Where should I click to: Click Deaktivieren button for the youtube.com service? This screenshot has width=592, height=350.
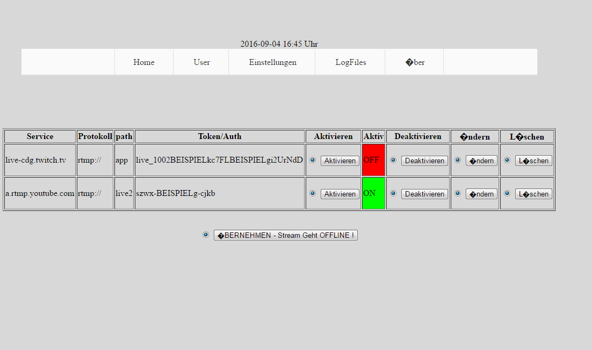[x=424, y=194]
